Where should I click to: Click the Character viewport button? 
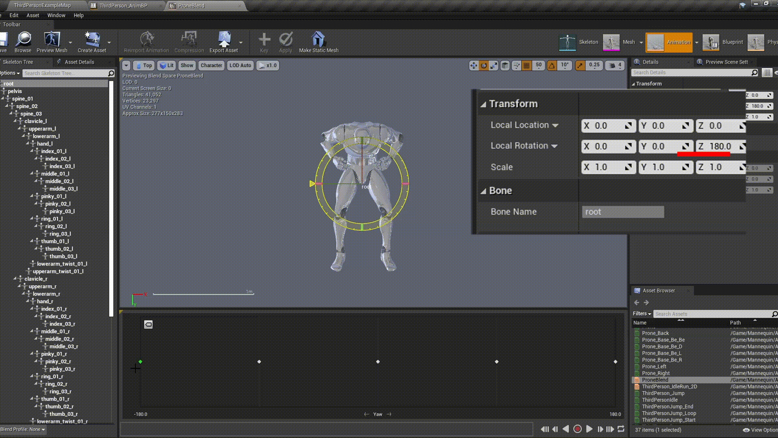211,65
